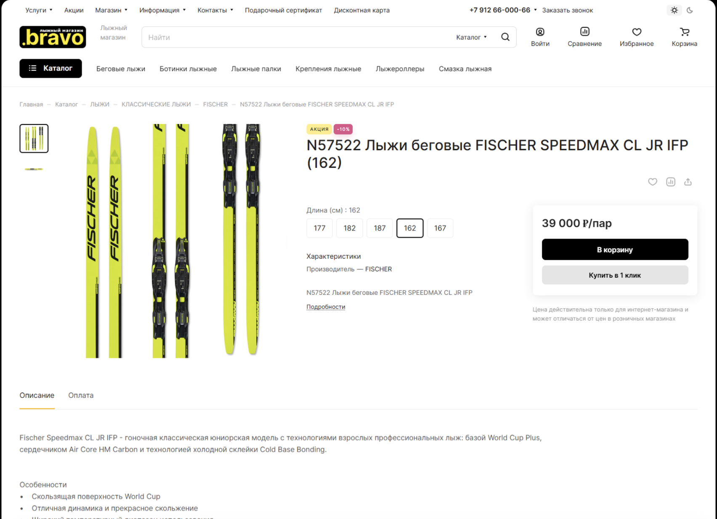Switch to light theme sun icon
This screenshot has height=519, width=717.
[x=674, y=10]
